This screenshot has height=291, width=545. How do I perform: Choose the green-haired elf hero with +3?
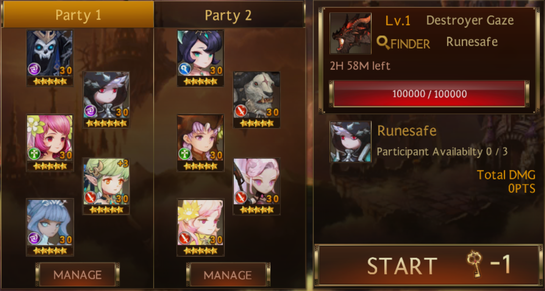tap(106, 186)
